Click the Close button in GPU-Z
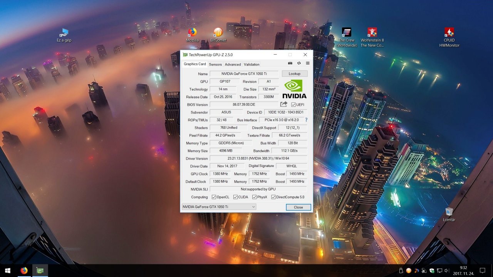493x277 pixels. (x=298, y=207)
